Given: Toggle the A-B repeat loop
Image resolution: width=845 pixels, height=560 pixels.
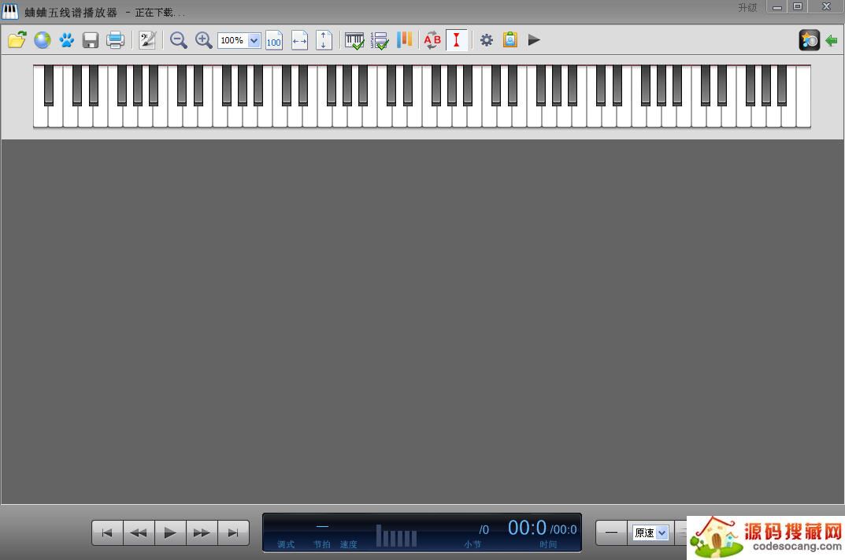Looking at the screenshot, I should coord(432,40).
